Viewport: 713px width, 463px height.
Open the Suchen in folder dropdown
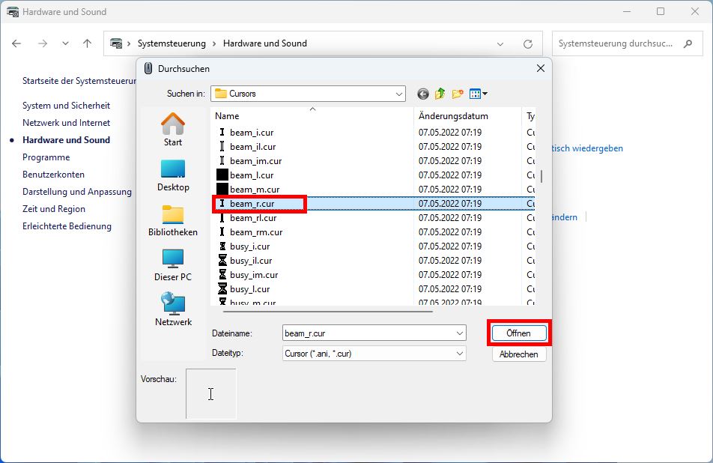pyautogui.click(x=400, y=94)
